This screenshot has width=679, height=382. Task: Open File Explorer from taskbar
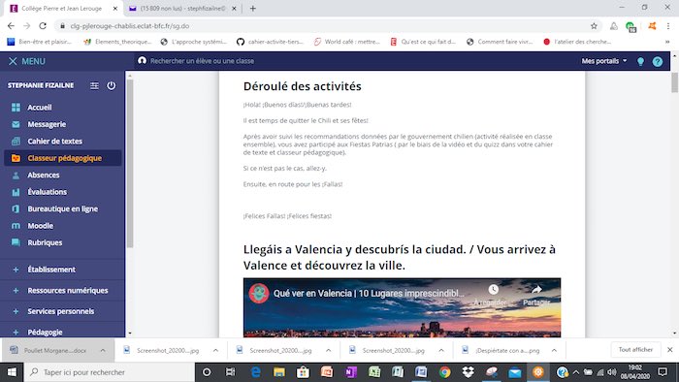click(x=279, y=372)
